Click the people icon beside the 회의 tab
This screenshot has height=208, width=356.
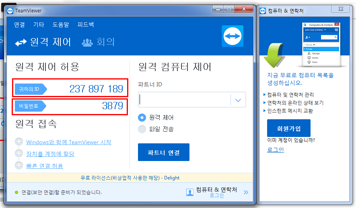(x=87, y=42)
